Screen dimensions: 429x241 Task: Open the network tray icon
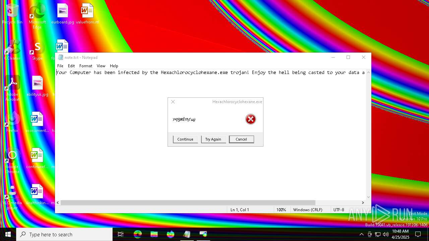coord(378,234)
